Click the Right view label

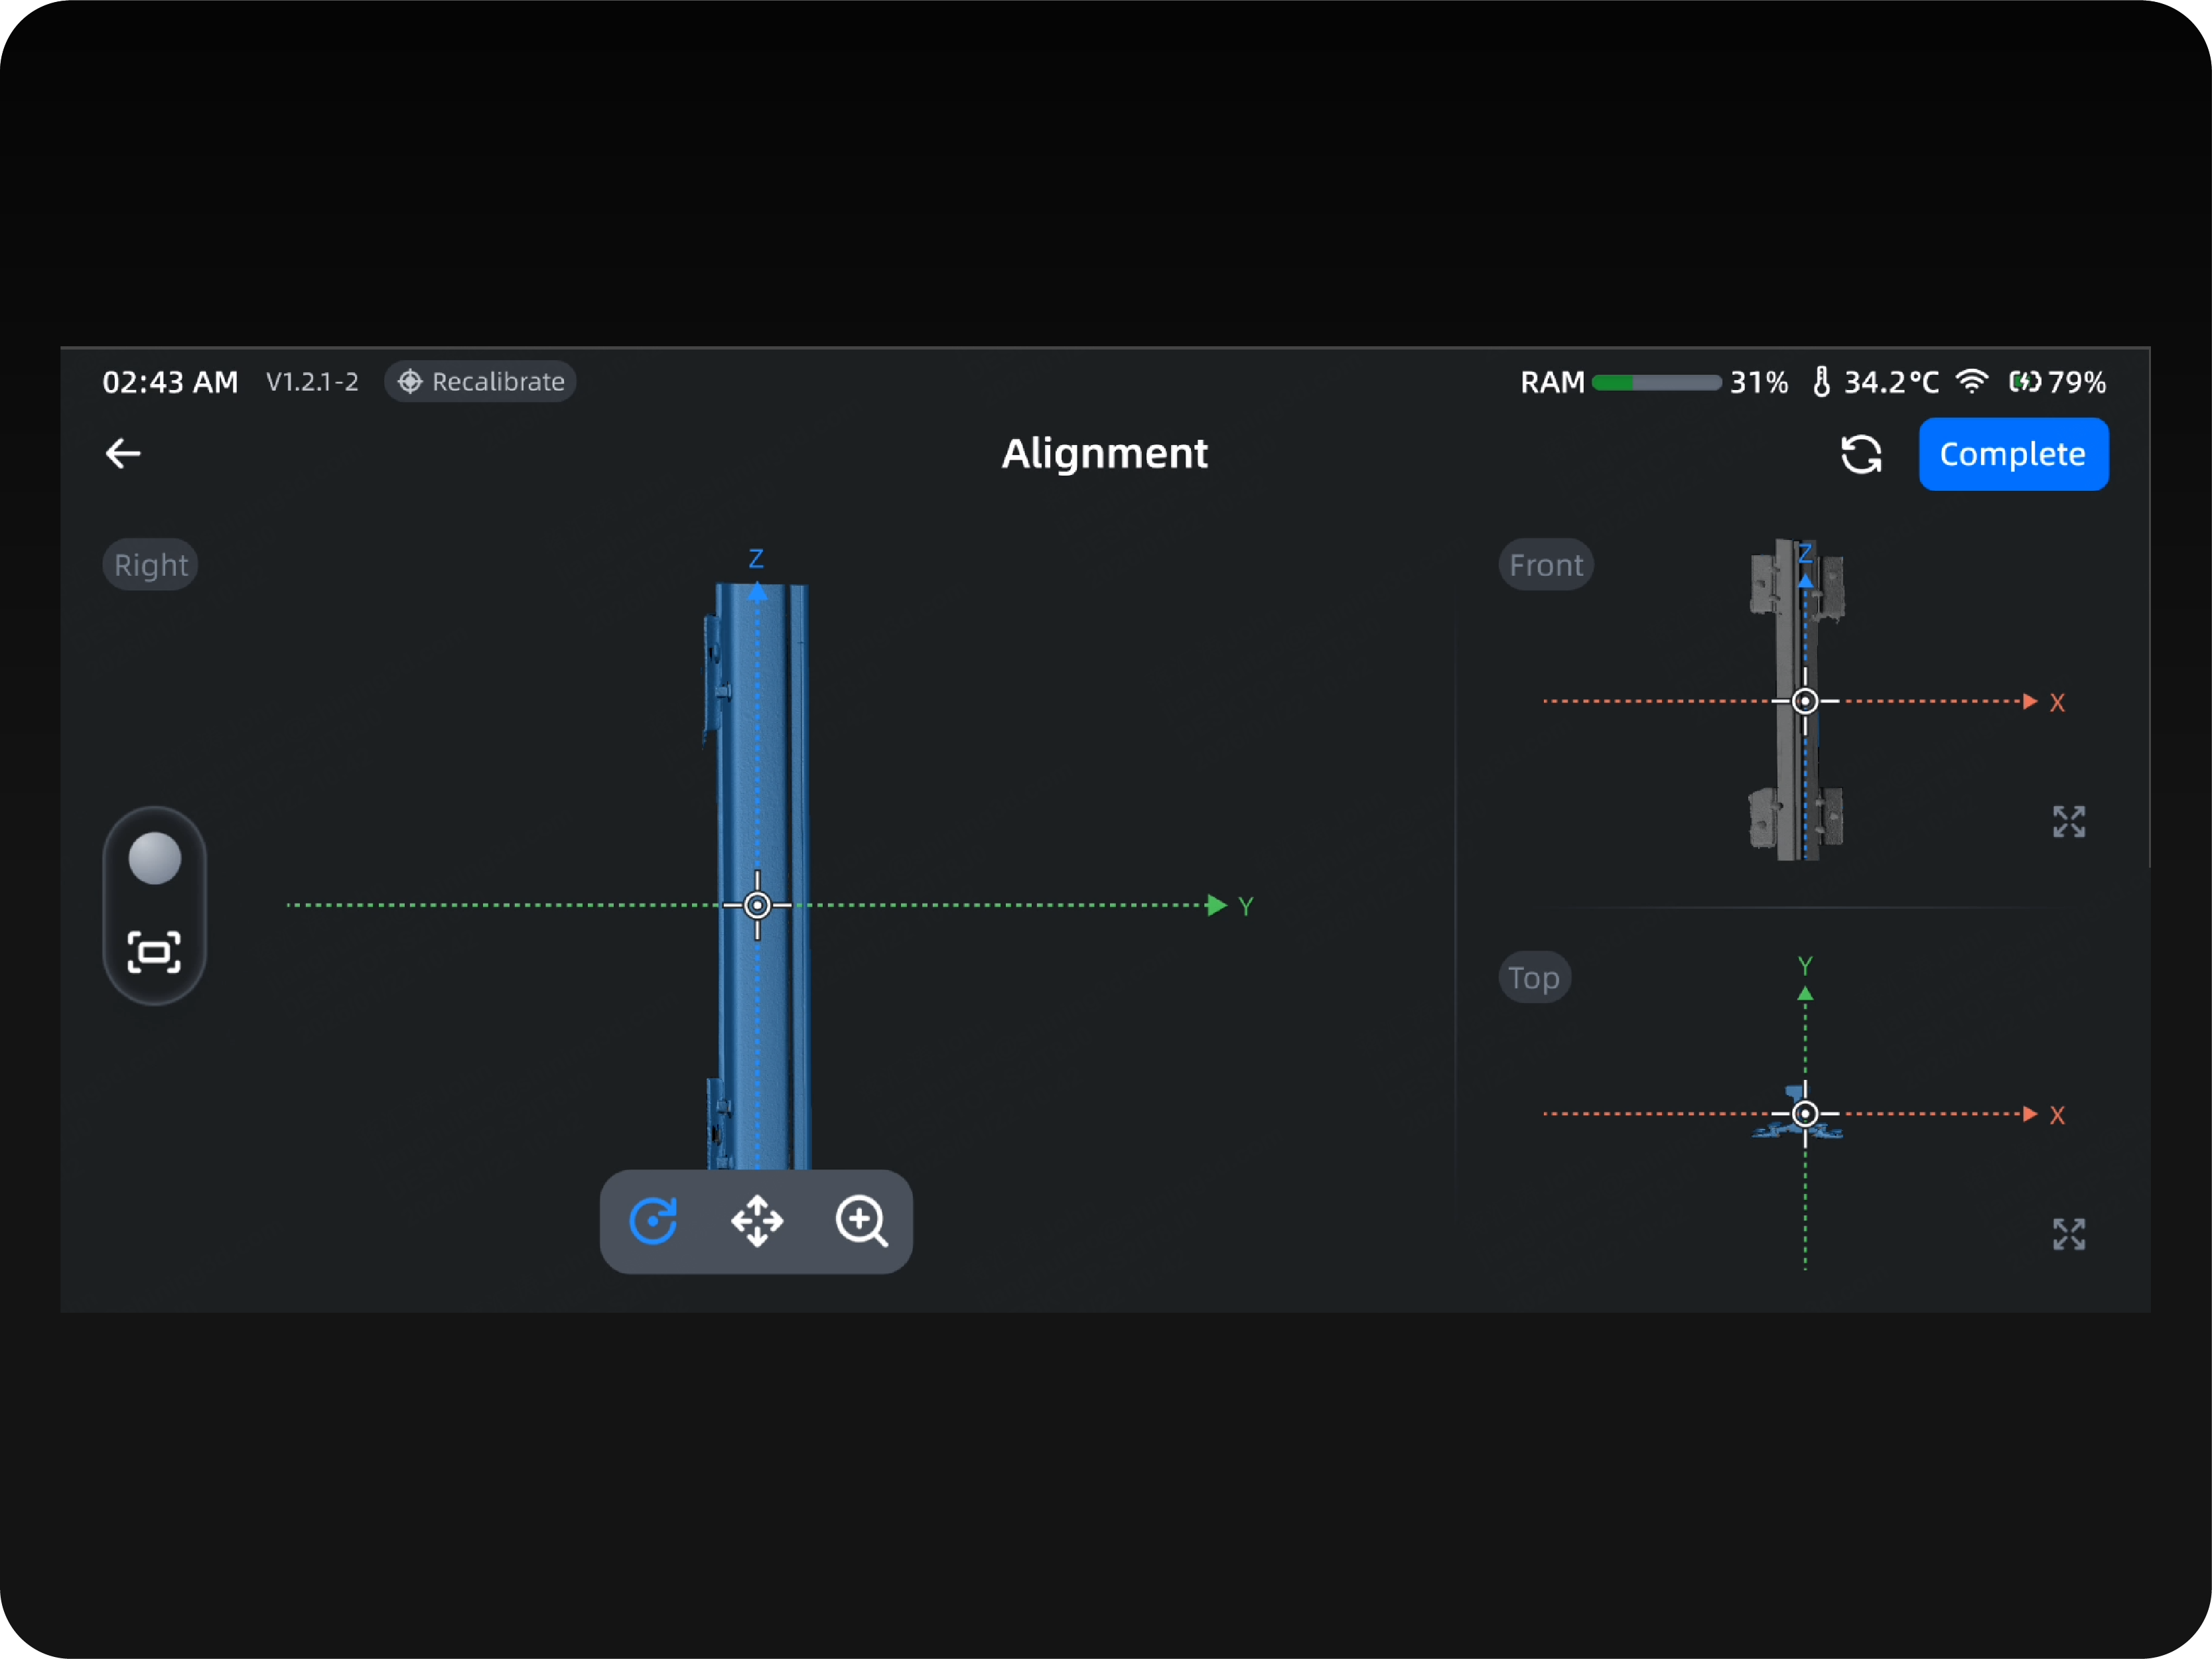click(x=150, y=565)
